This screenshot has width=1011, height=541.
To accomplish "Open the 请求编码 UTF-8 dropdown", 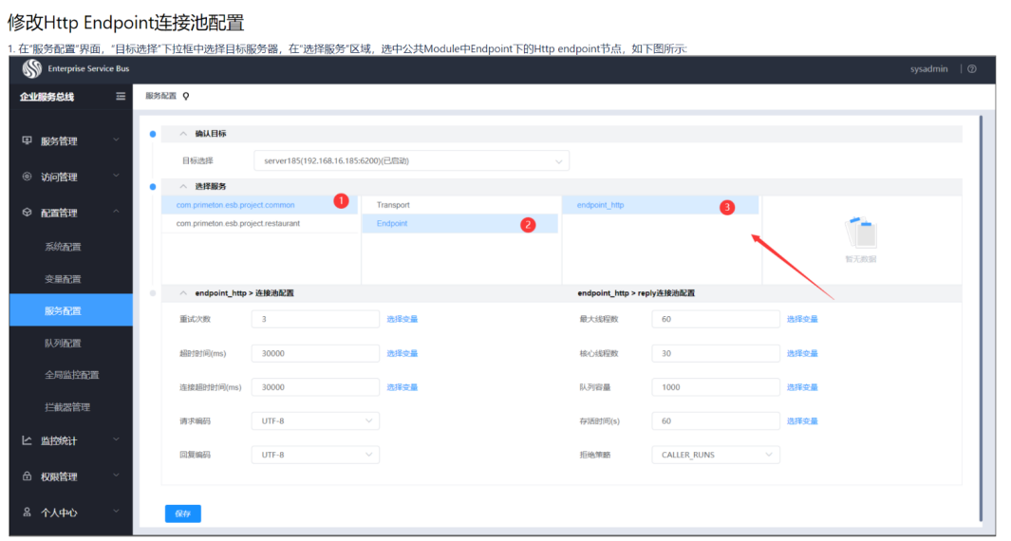I will click(x=315, y=420).
